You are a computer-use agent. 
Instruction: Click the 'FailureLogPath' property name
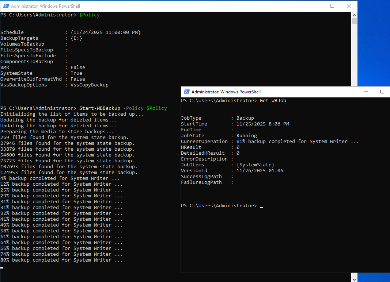tap(201, 182)
